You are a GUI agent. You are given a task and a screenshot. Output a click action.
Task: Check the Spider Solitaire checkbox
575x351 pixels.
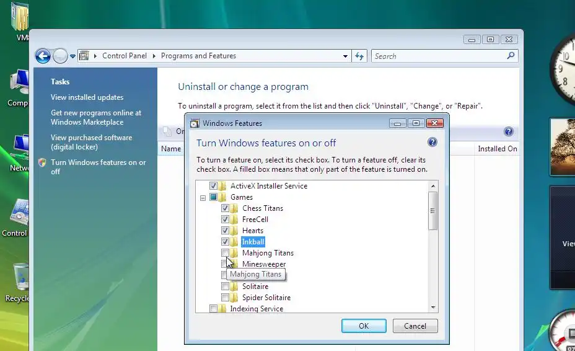225,298
